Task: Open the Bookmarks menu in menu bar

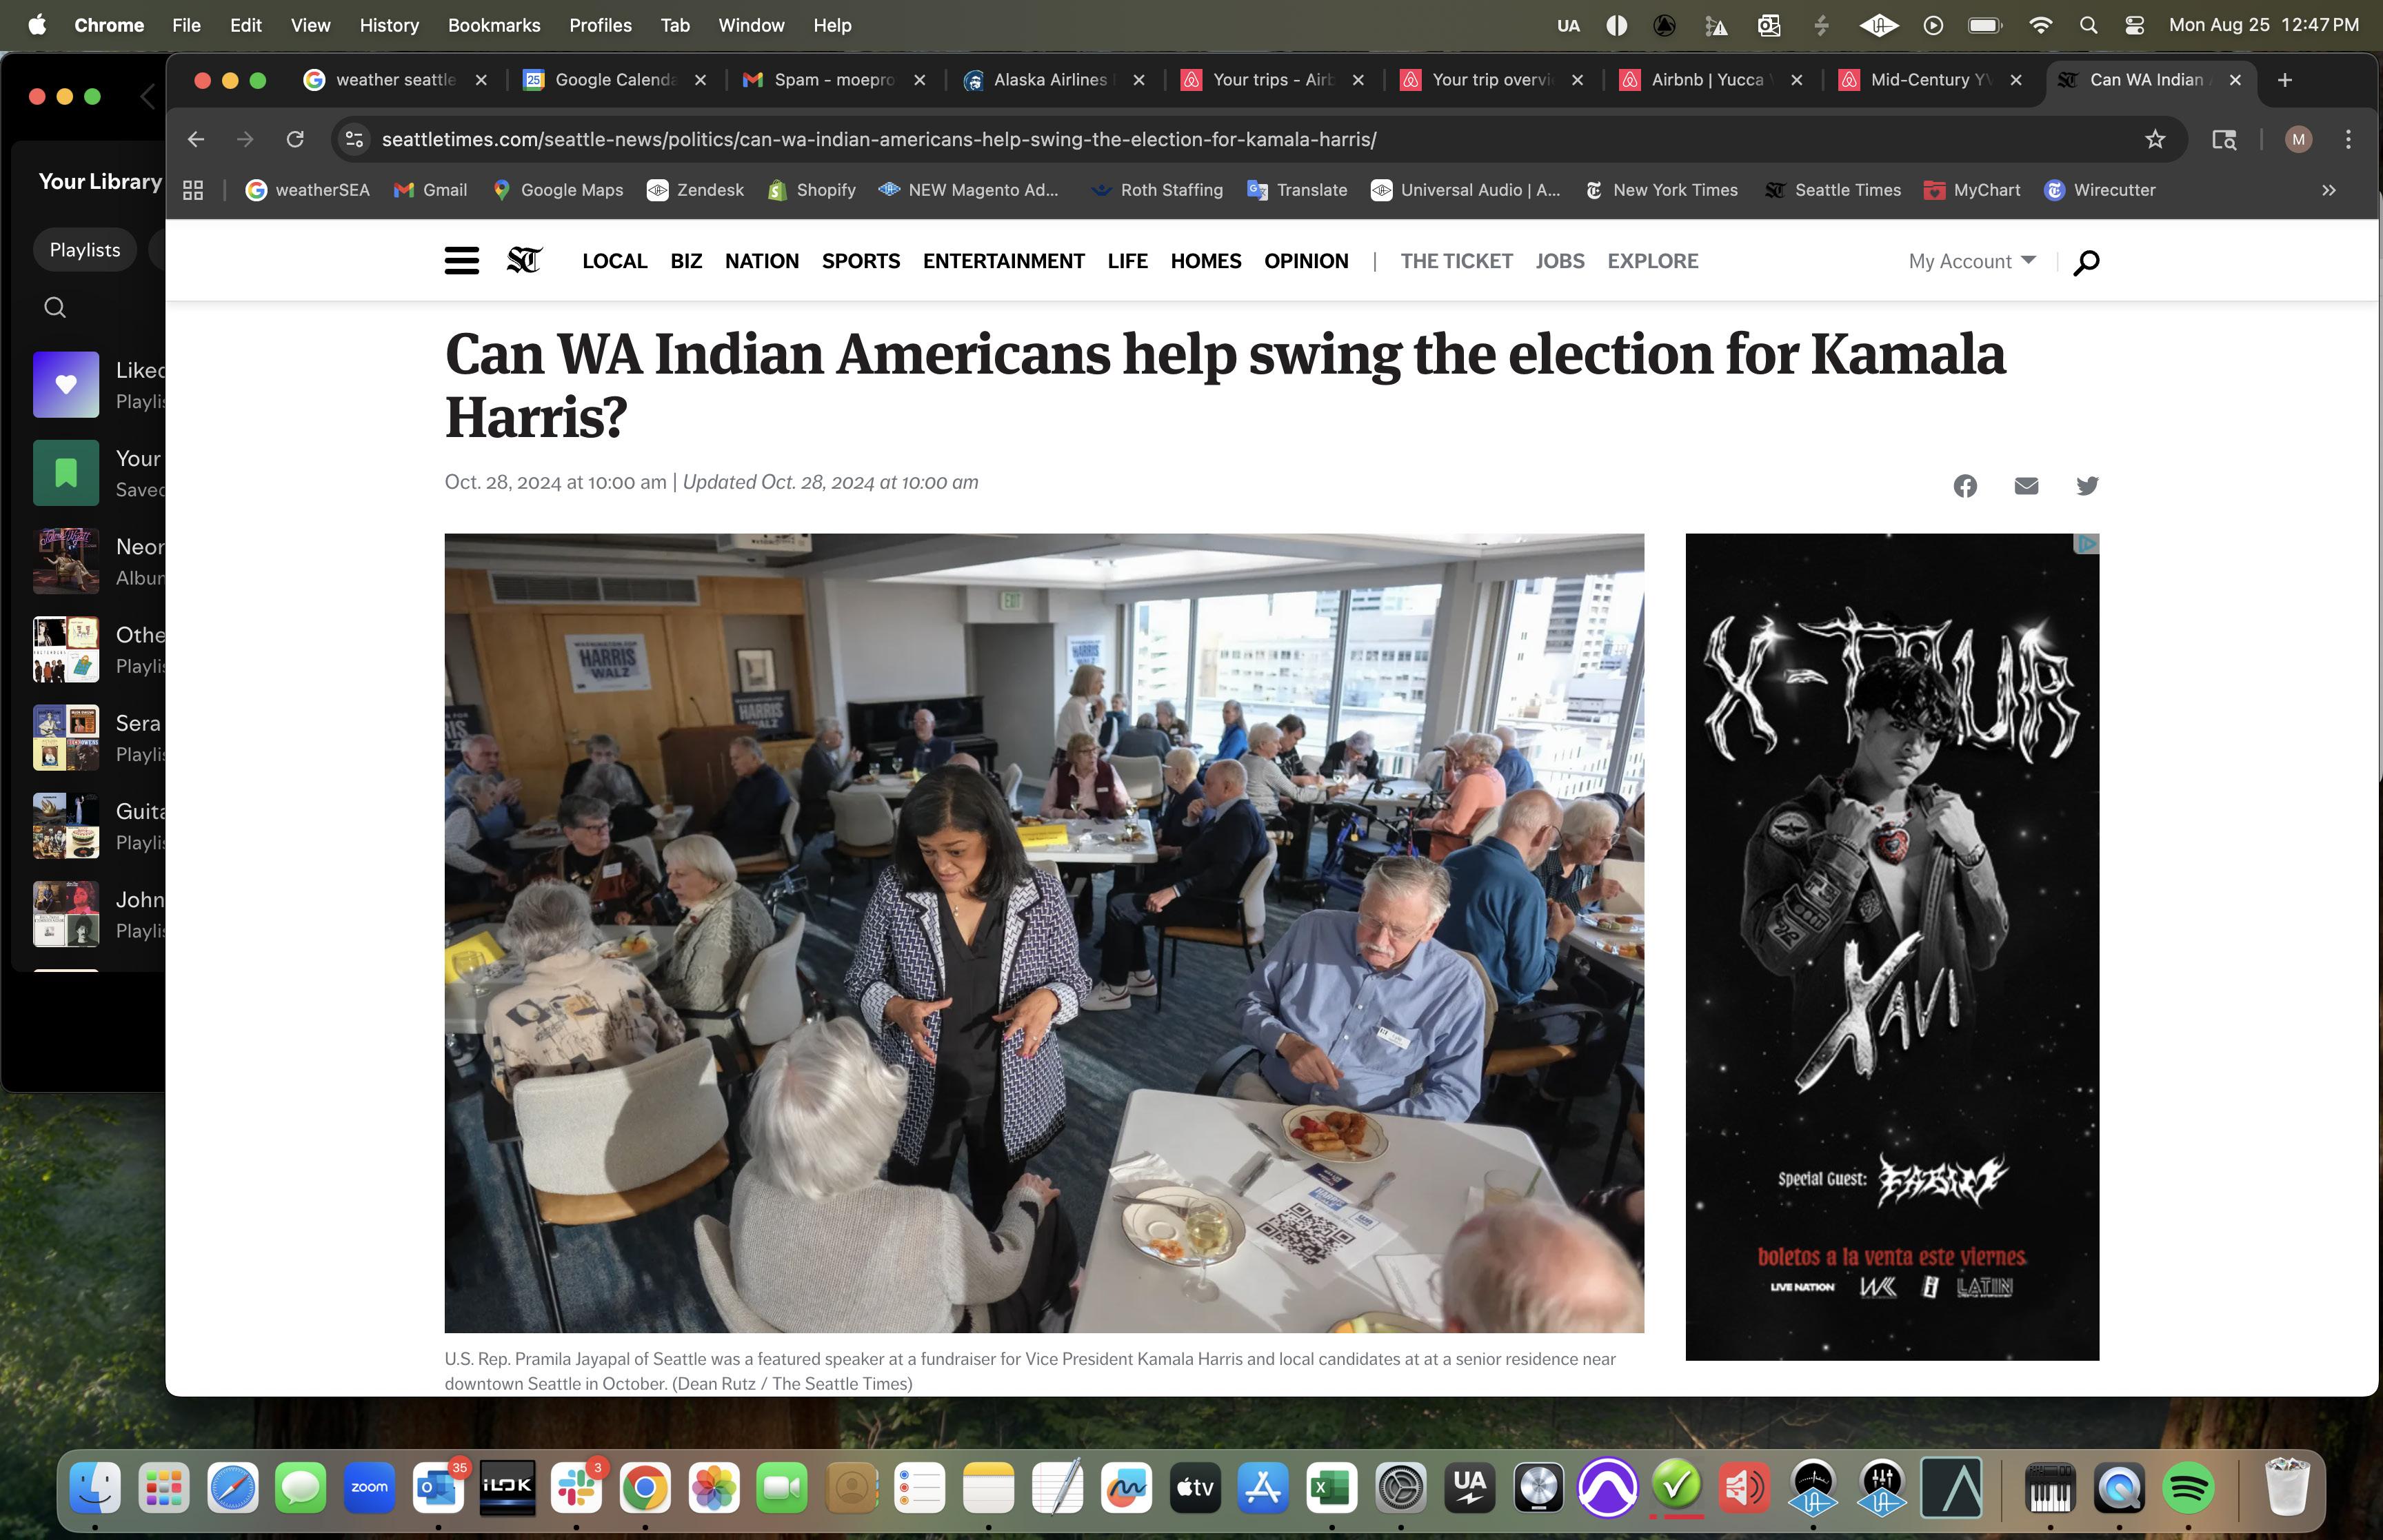Action: [x=493, y=25]
